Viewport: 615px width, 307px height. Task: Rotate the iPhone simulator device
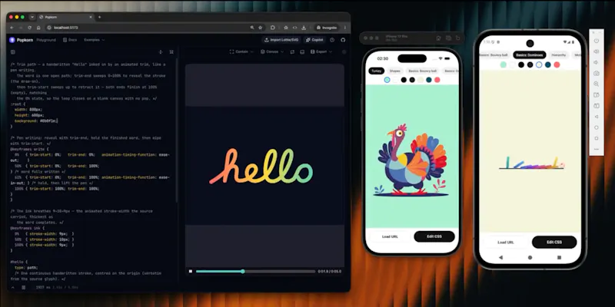point(457,38)
